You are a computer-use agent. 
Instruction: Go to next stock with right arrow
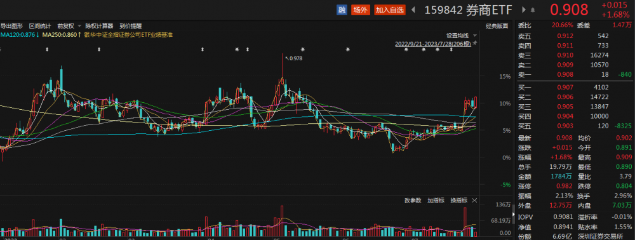(x=524, y=10)
